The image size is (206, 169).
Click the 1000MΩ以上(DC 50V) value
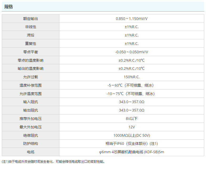132,135
